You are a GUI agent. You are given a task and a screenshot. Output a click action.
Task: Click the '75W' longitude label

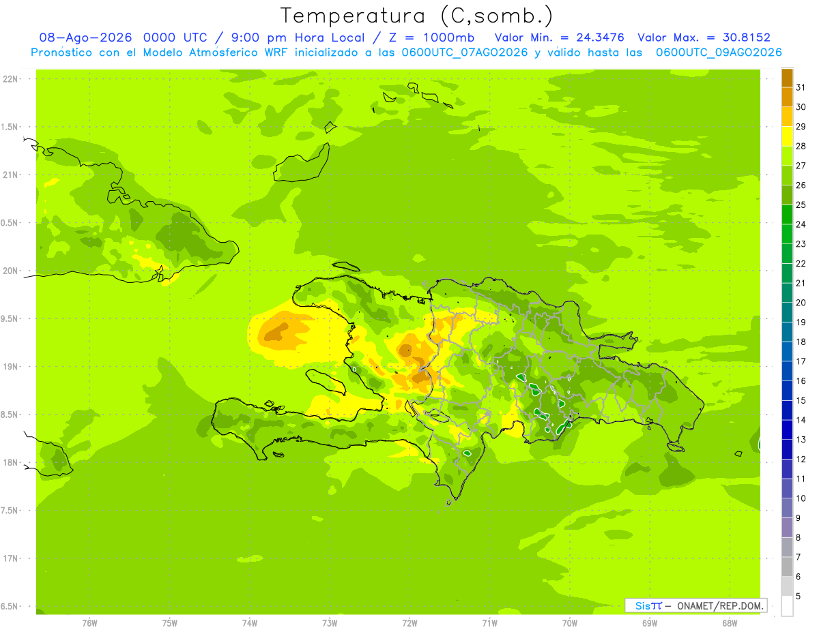click(x=170, y=623)
